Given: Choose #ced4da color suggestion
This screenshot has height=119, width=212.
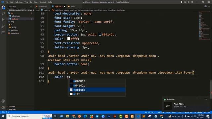Looking at the screenshot, I should (97, 90).
